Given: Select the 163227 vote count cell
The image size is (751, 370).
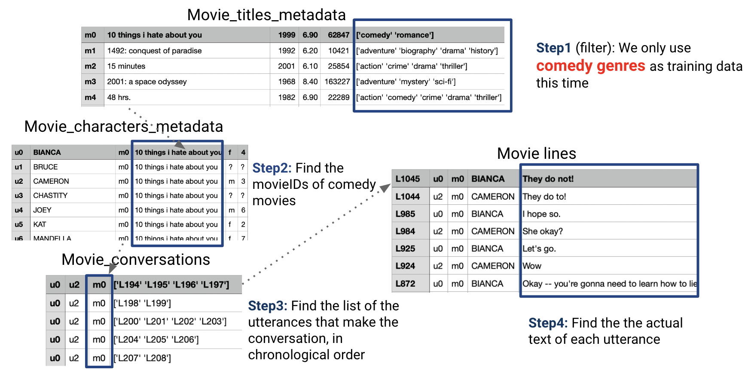Looking at the screenshot, I should [337, 82].
